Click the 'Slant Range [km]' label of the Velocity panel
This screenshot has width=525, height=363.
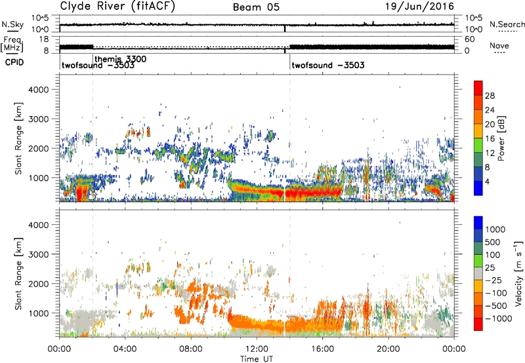pos(18,273)
